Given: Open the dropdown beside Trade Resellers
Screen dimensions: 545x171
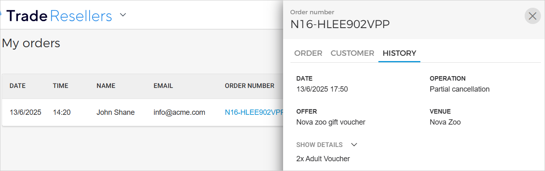Looking at the screenshot, I should point(123,15).
